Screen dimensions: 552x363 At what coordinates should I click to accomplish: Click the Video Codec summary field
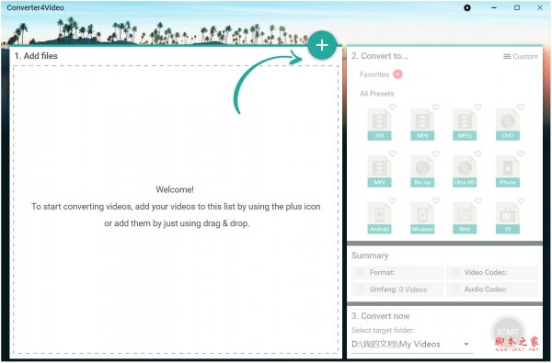click(x=492, y=272)
